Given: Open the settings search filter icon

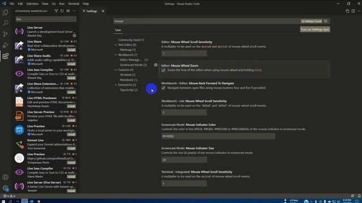Looking at the screenshot, I should 326,21.
